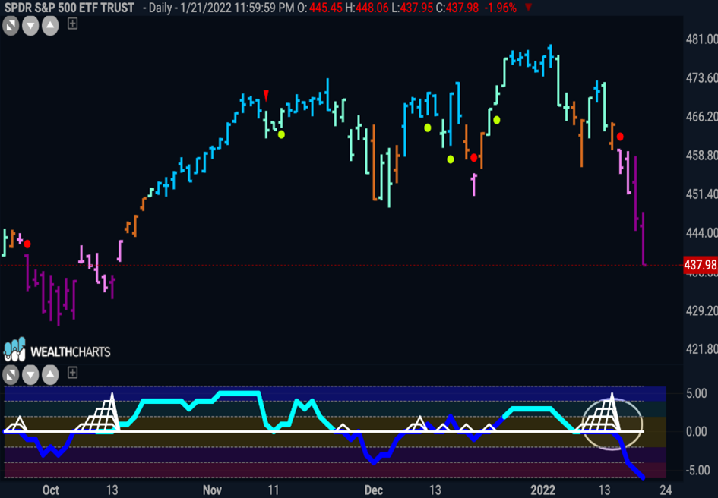Click the plus box icon in price pane
This screenshot has width=718, height=498.
(72, 24)
